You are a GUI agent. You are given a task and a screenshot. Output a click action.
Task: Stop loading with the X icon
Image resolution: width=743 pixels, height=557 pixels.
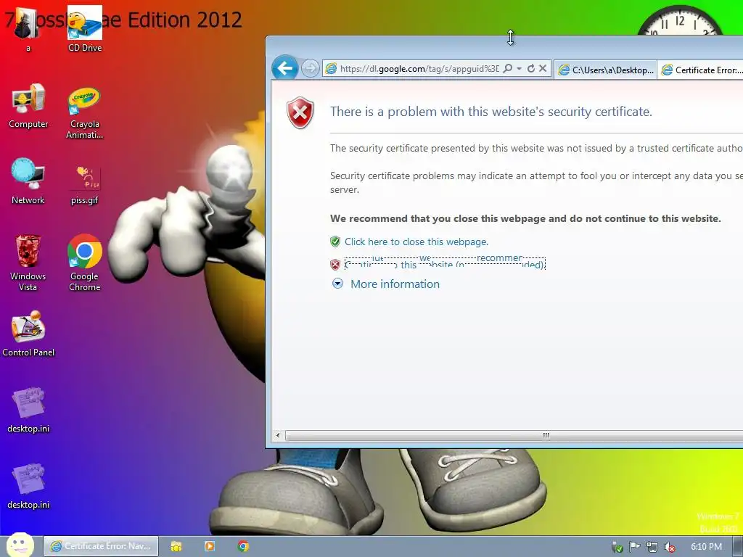coord(543,69)
